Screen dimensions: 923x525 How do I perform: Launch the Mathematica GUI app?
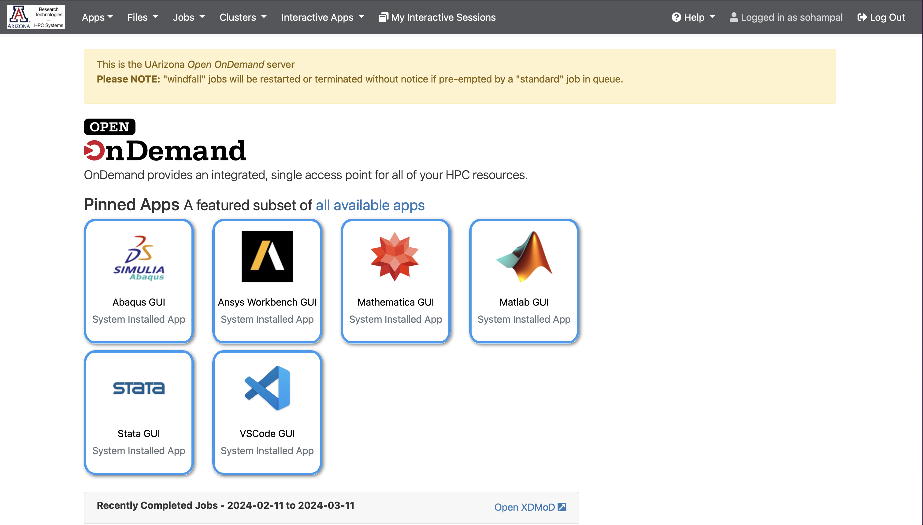coord(395,281)
